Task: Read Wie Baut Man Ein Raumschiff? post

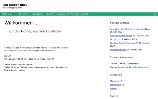Action: point(124,43)
